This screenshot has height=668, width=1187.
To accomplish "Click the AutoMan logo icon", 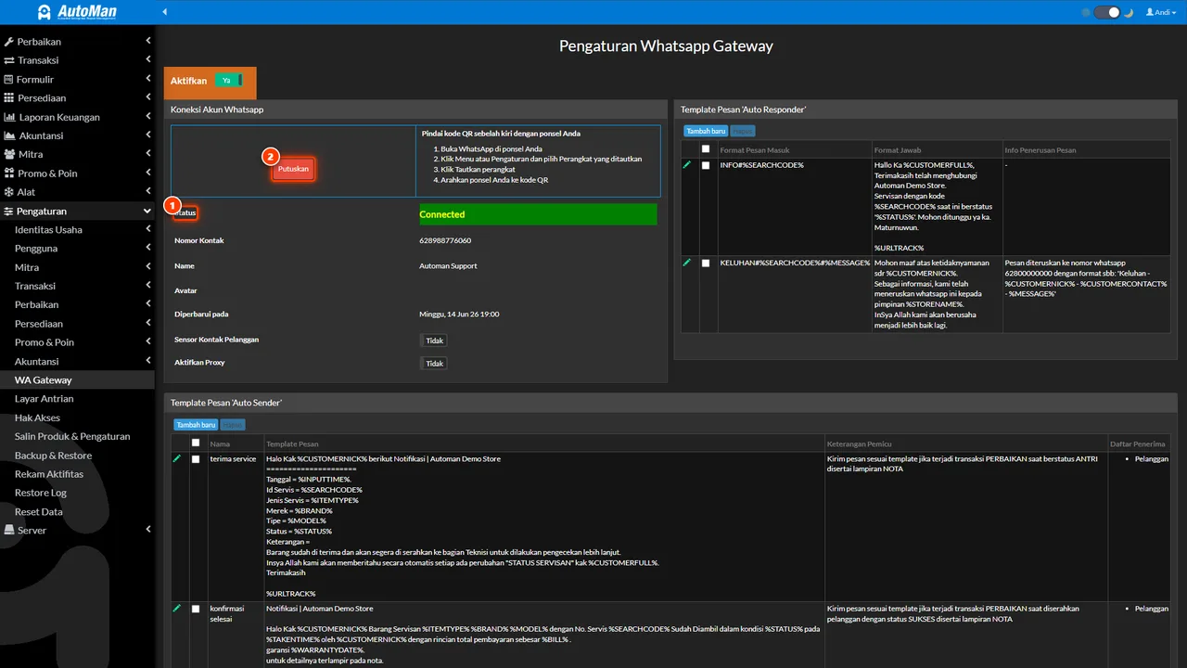I will pos(45,12).
